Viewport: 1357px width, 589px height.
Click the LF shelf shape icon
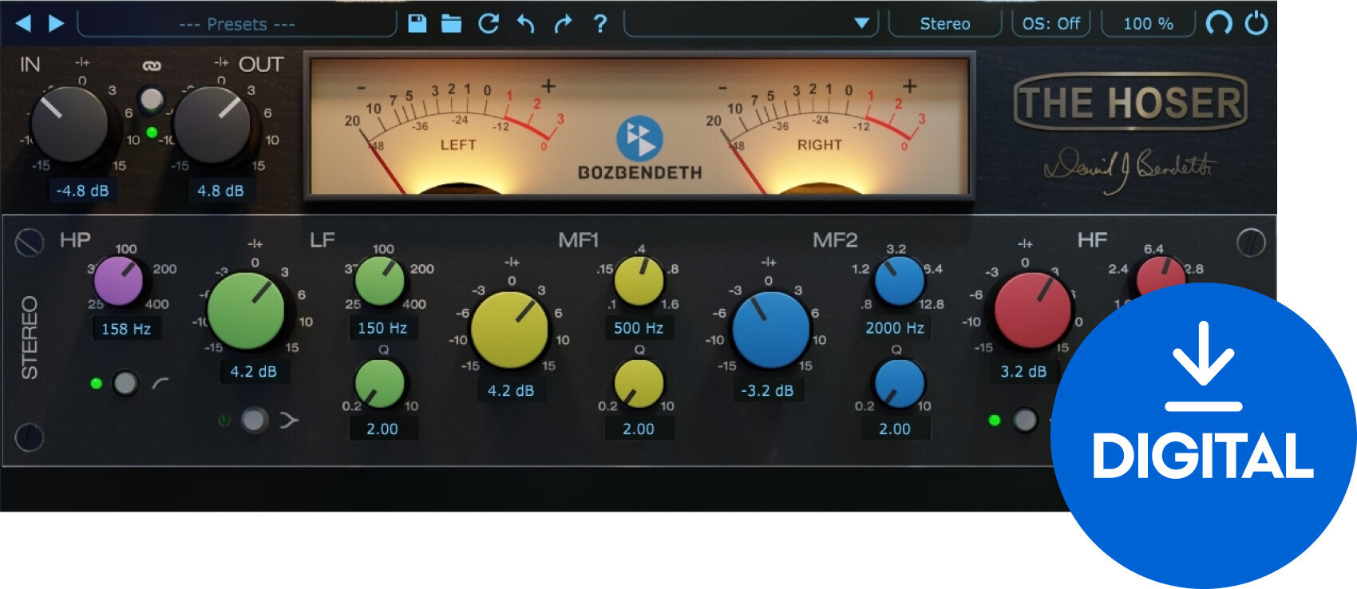(x=289, y=420)
